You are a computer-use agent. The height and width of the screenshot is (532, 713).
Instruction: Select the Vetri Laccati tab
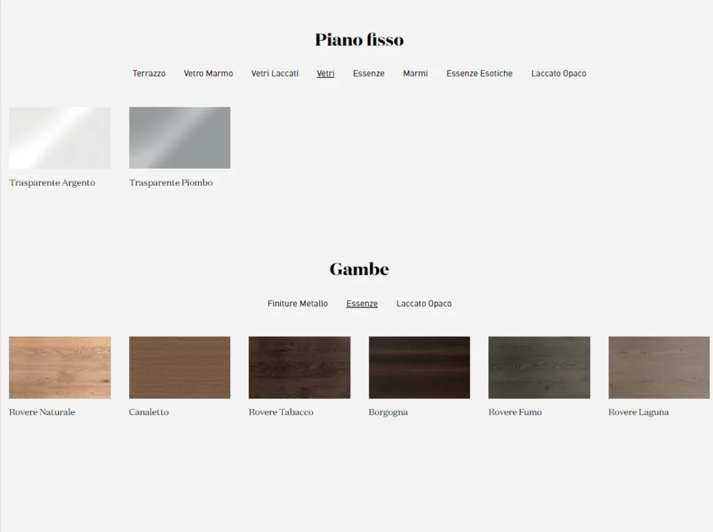point(275,74)
